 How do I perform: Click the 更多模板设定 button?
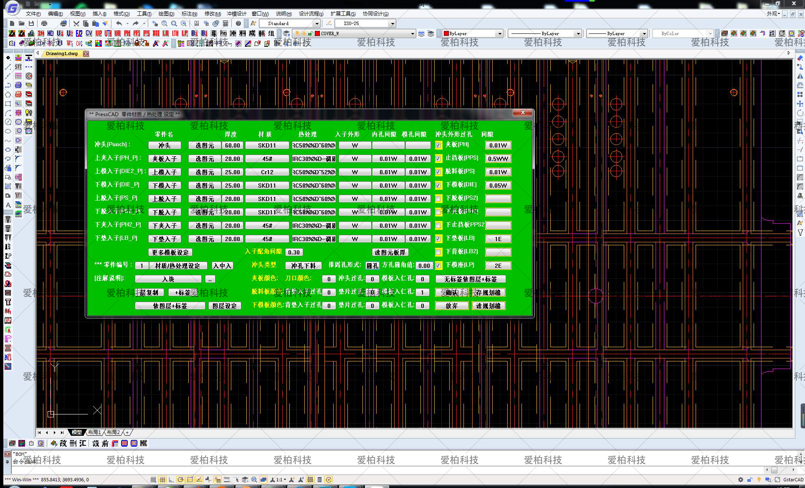coord(170,252)
